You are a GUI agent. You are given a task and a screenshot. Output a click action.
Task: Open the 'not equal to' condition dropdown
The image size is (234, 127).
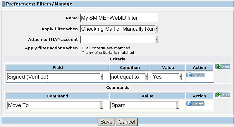pyautogui.click(x=129, y=77)
